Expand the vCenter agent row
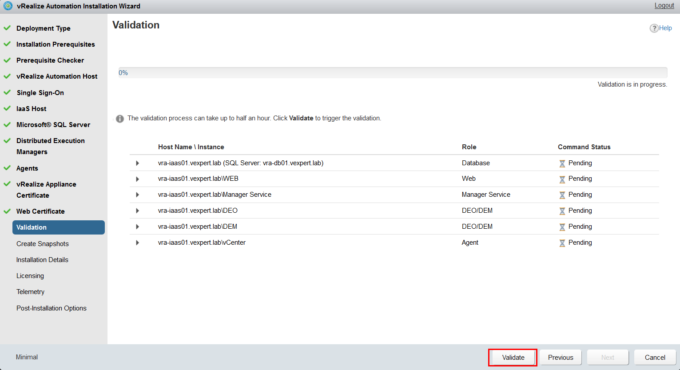 tap(138, 243)
